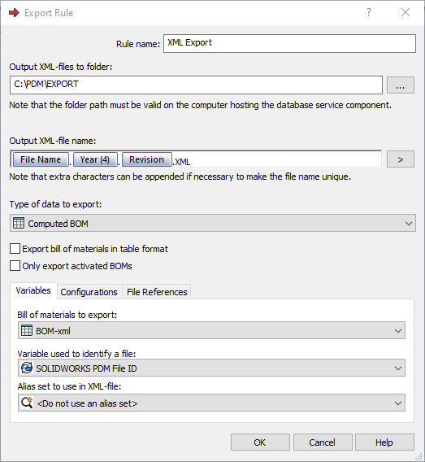The height and width of the screenshot is (462, 425).
Task: Click the SOLIDWORKS PDM File ID icon
Action: coord(27,368)
